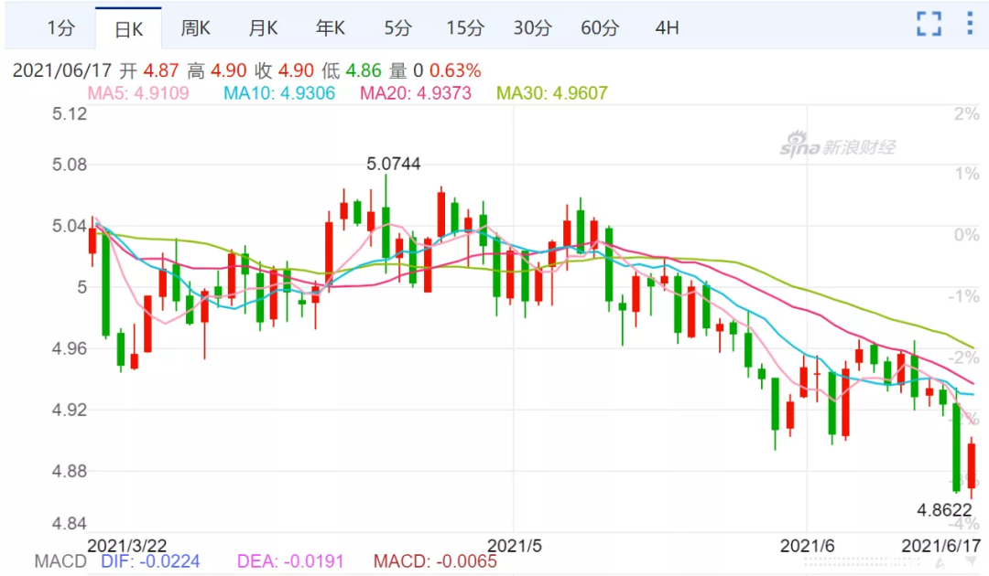Click the 2021/3/22 start date label
Image resolution: width=989 pixels, height=576 pixels.
[126, 546]
